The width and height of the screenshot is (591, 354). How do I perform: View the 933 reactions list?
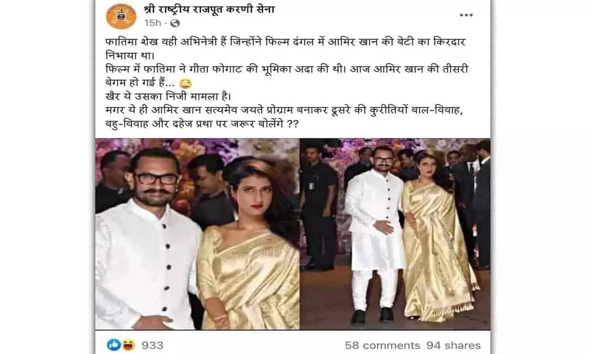(x=152, y=345)
